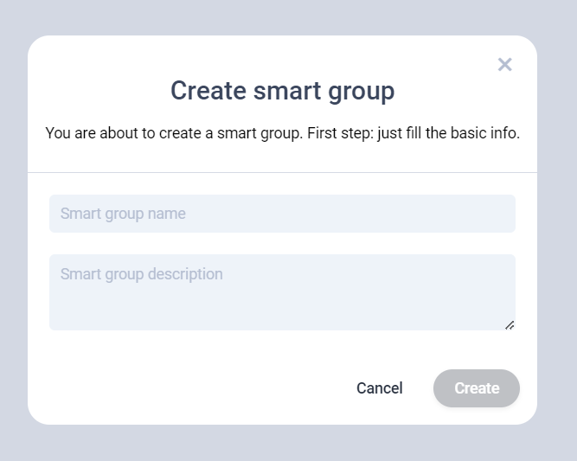Click the divider line under the instructions

click(282, 172)
